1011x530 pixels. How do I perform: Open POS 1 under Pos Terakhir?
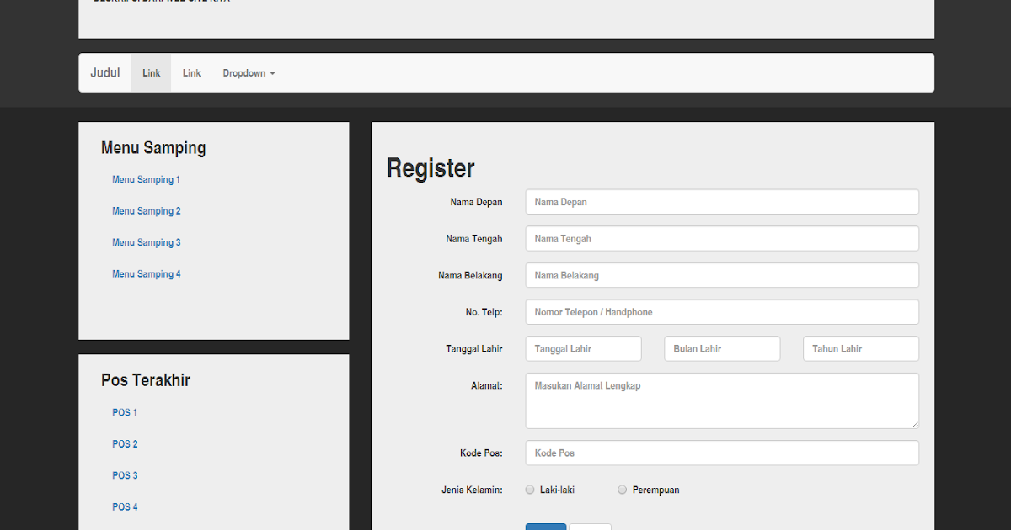(124, 412)
